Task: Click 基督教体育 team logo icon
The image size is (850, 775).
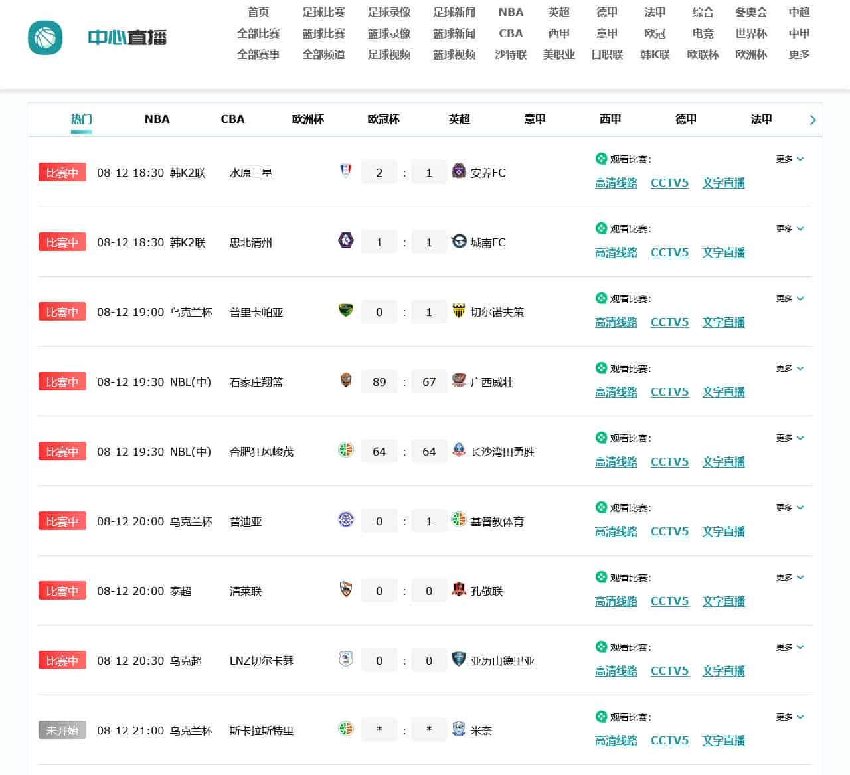Action: 459,519
